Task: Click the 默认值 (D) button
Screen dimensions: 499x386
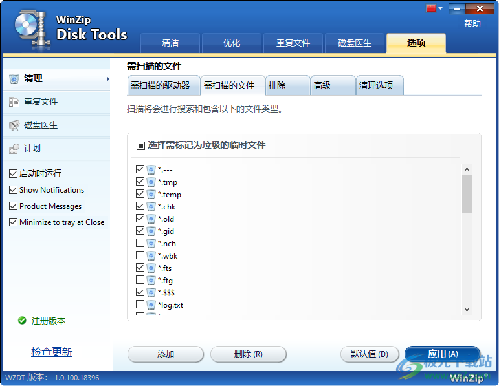Action: (370, 354)
